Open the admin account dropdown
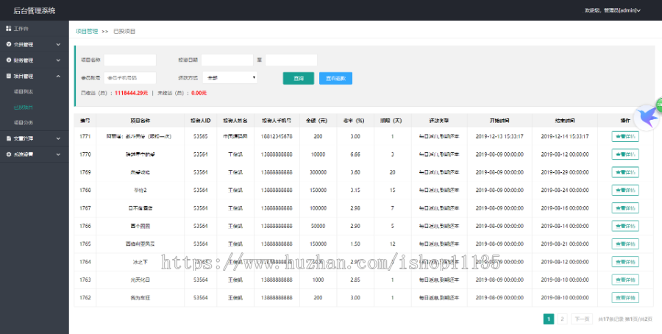662x334 pixels. 613,10
